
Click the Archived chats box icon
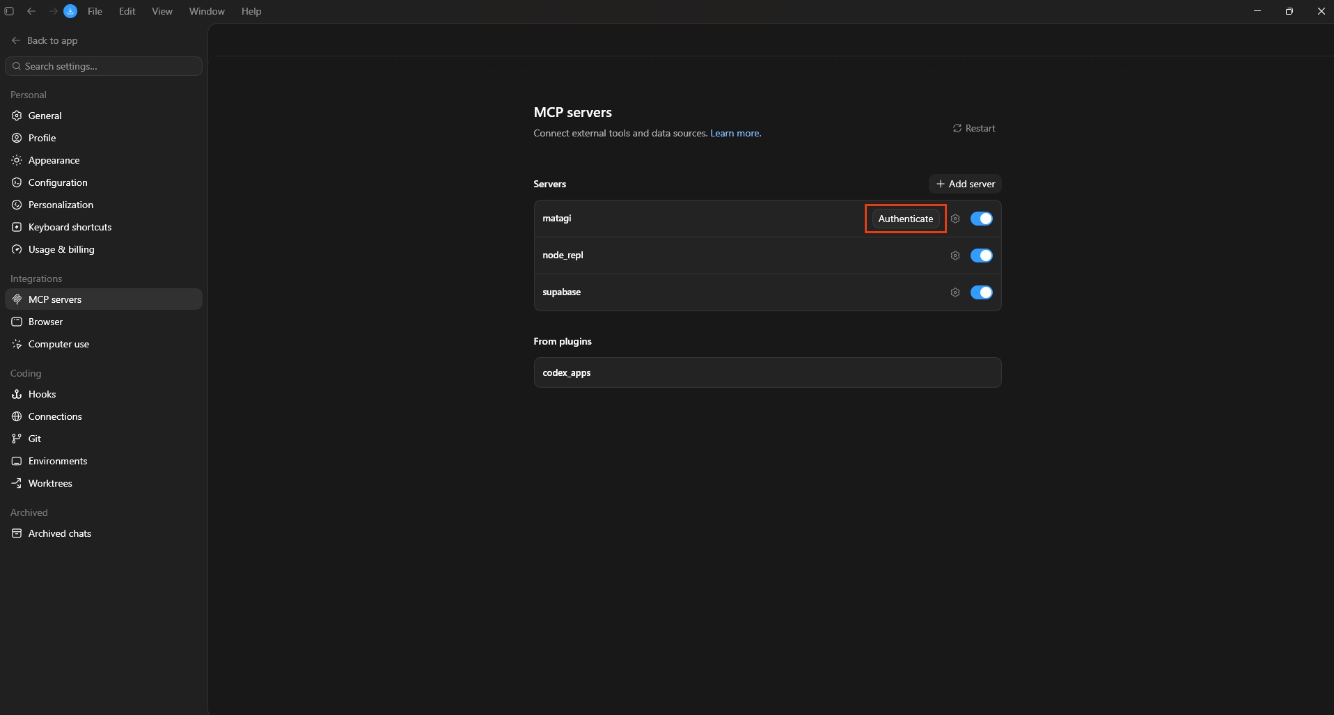(x=17, y=533)
